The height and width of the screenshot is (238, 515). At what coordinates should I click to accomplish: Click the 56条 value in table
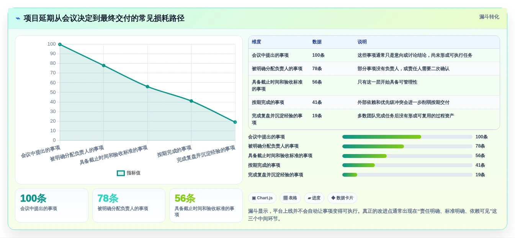point(317,82)
